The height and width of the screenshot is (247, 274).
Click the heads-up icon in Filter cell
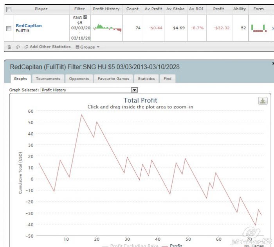pyautogui.click(x=85, y=18)
